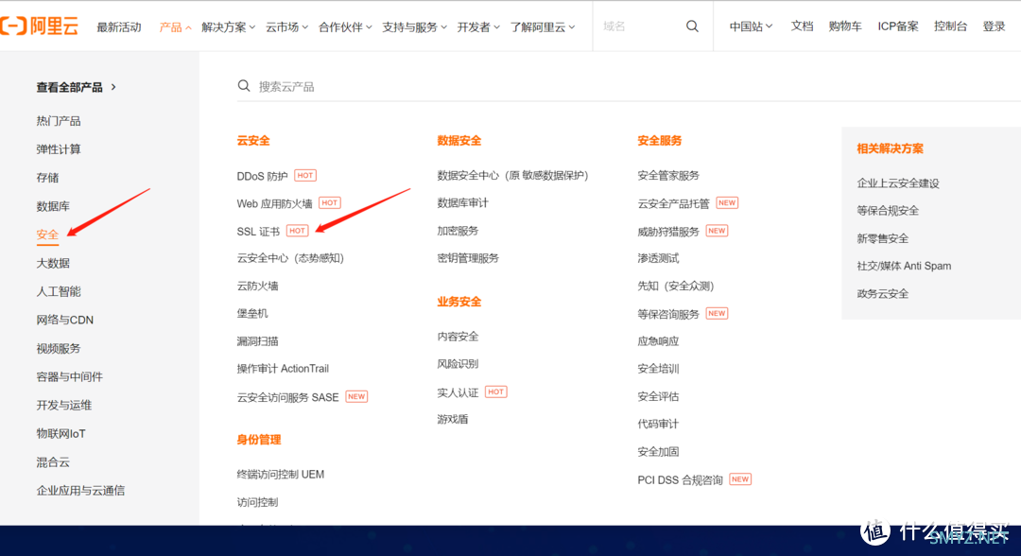Image resolution: width=1021 pixels, height=556 pixels.
Task: Open the 风险识别 product
Action: (458, 364)
